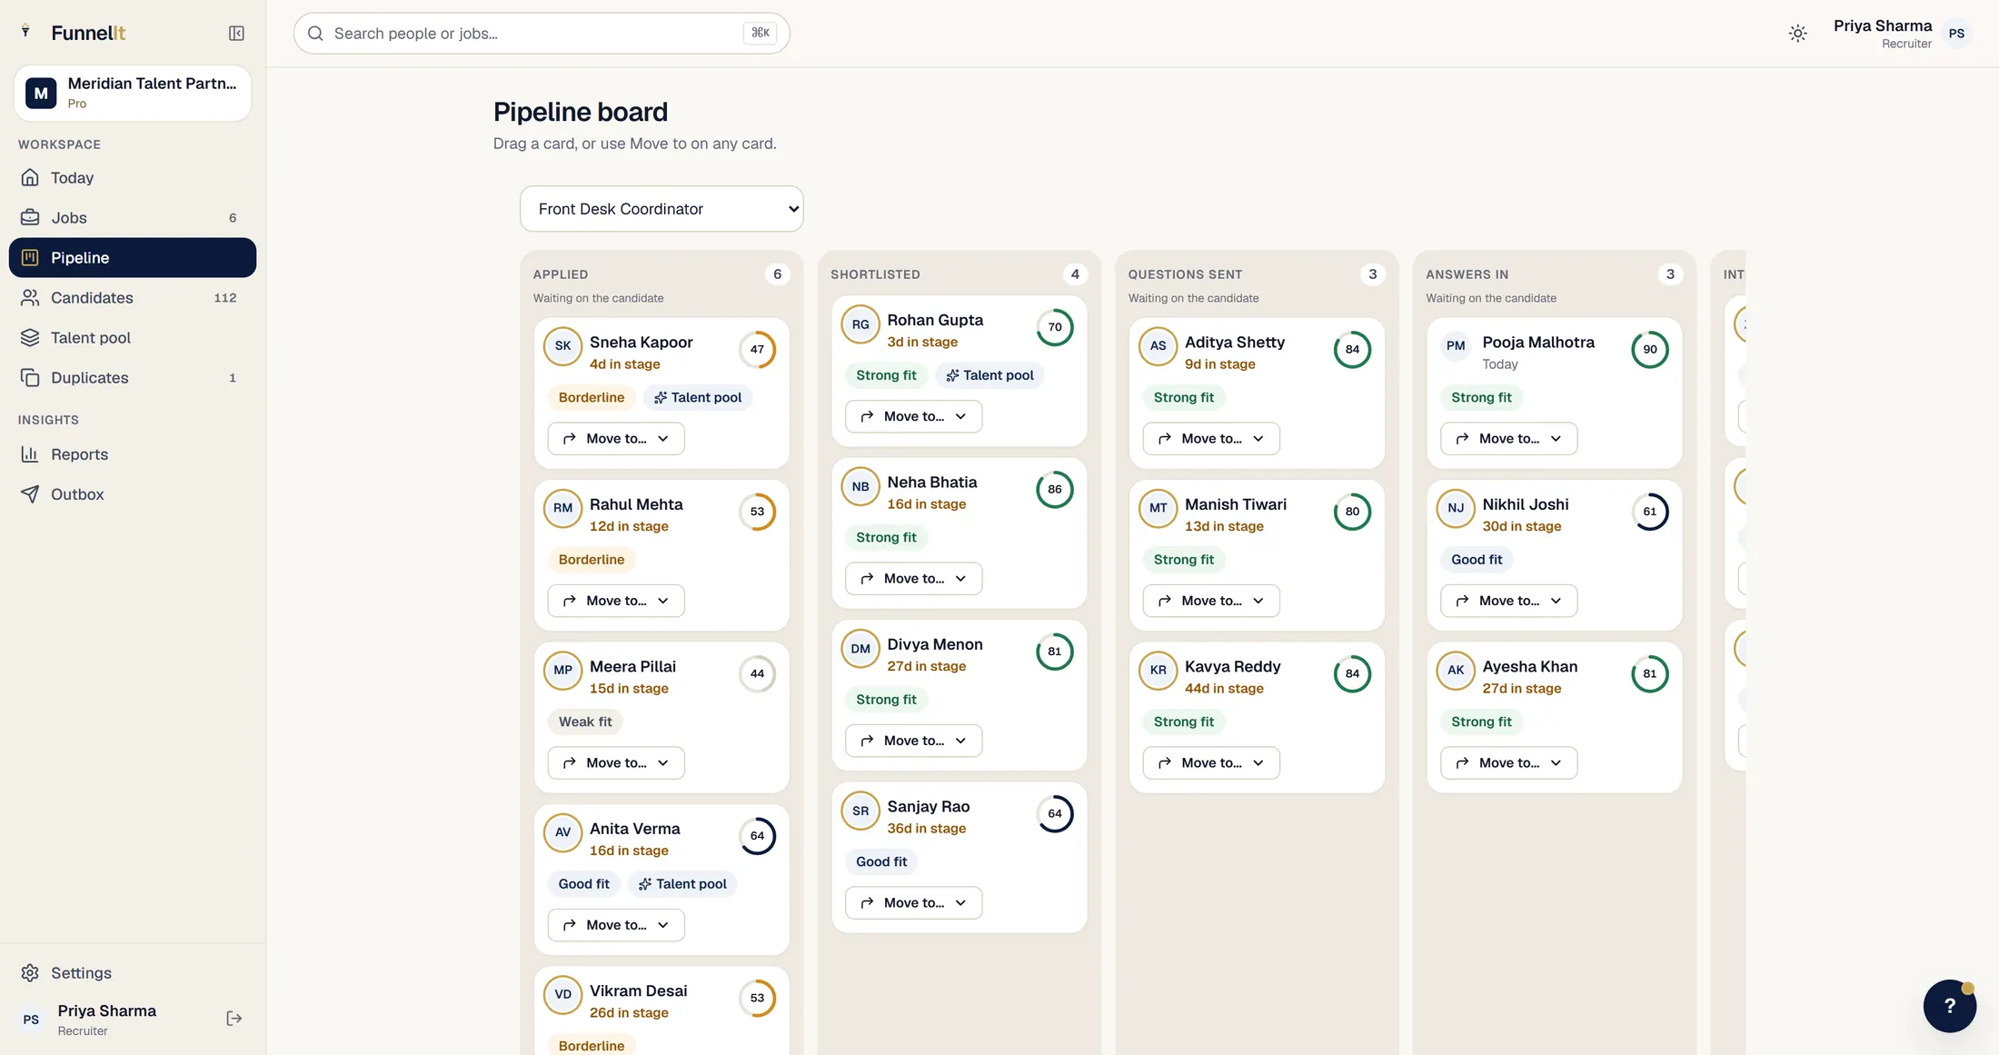Screen dimensions: 1999x1055
Task: Click Pooja Malhotra's score ring 90
Action: pos(1649,350)
